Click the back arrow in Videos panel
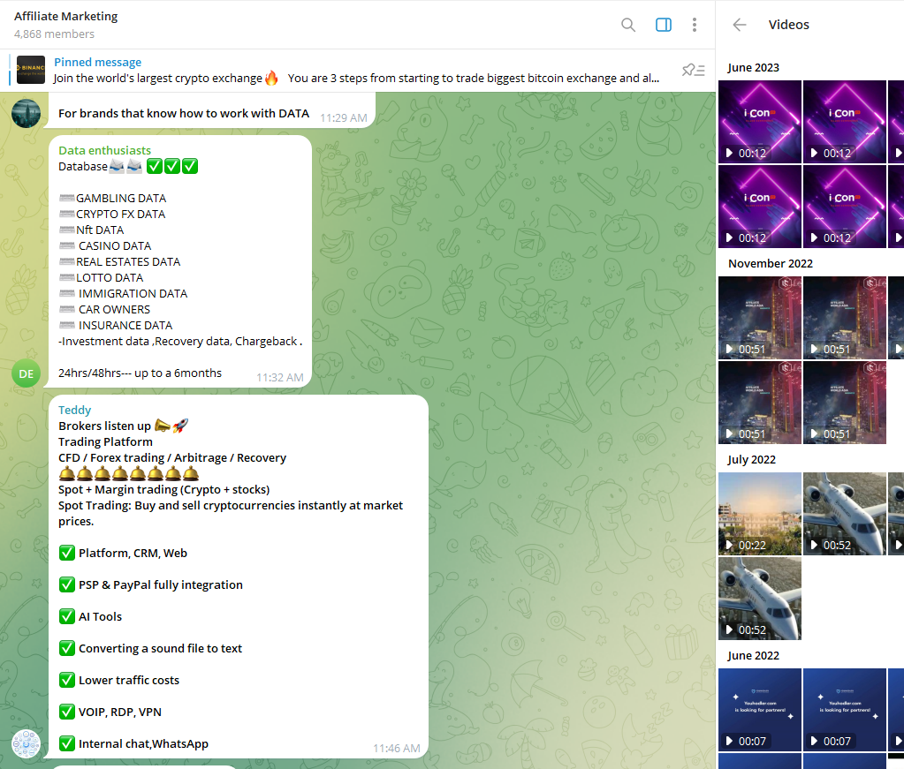 tap(740, 25)
